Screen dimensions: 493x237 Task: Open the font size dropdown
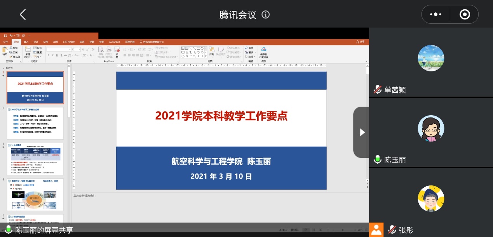(79, 50)
